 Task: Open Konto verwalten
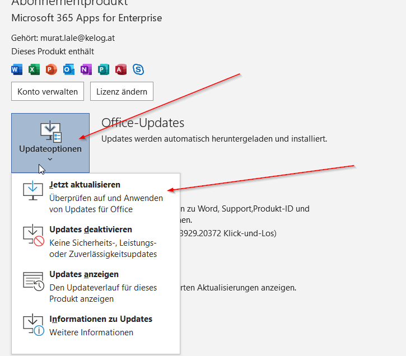[48, 91]
